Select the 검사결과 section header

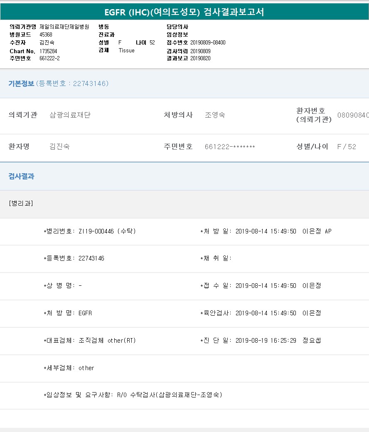pos(21,176)
